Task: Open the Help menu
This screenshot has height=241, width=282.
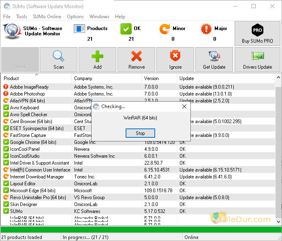Action: [120, 17]
